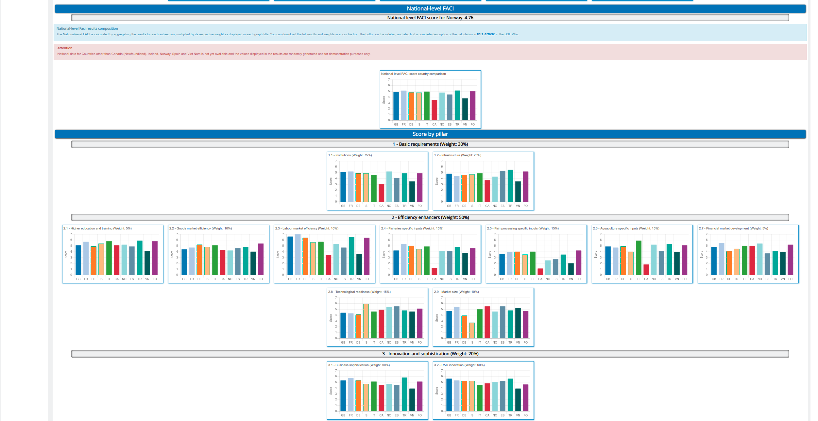Click the FR bar in 2.7 Financial market chart

click(x=722, y=259)
